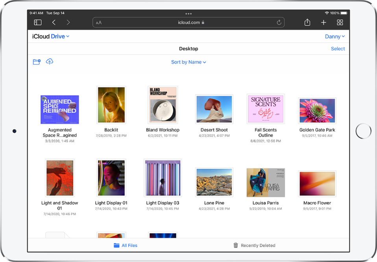The height and width of the screenshot is (262, 377).
Task: Open the Golden Gate Park flower thumbnail
Action: [317, 111]
